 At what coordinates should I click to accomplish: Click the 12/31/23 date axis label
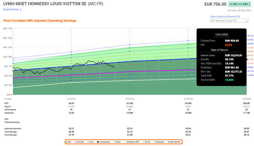tap(130, 99)
